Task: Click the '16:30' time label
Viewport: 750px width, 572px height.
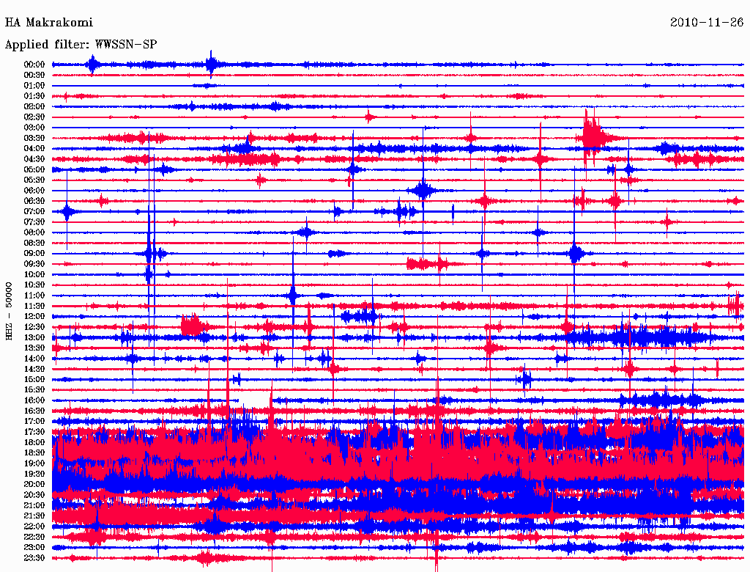Action: click(x=34, y=411)
